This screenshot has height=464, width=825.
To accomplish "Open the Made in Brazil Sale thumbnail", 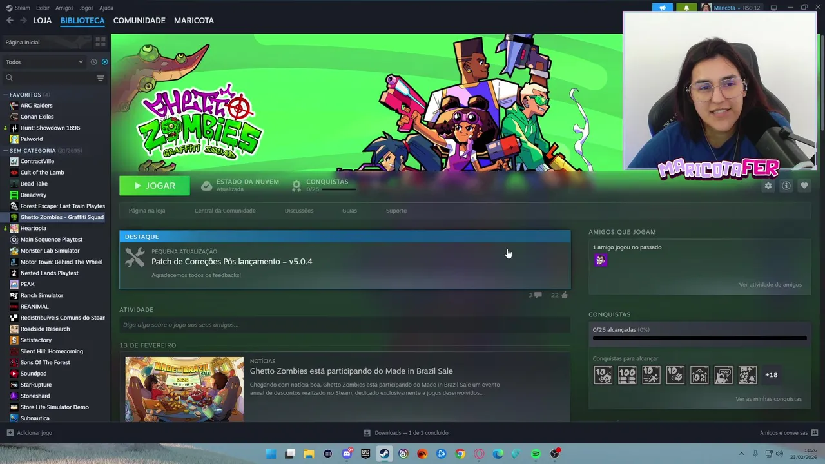I will 184,389.
